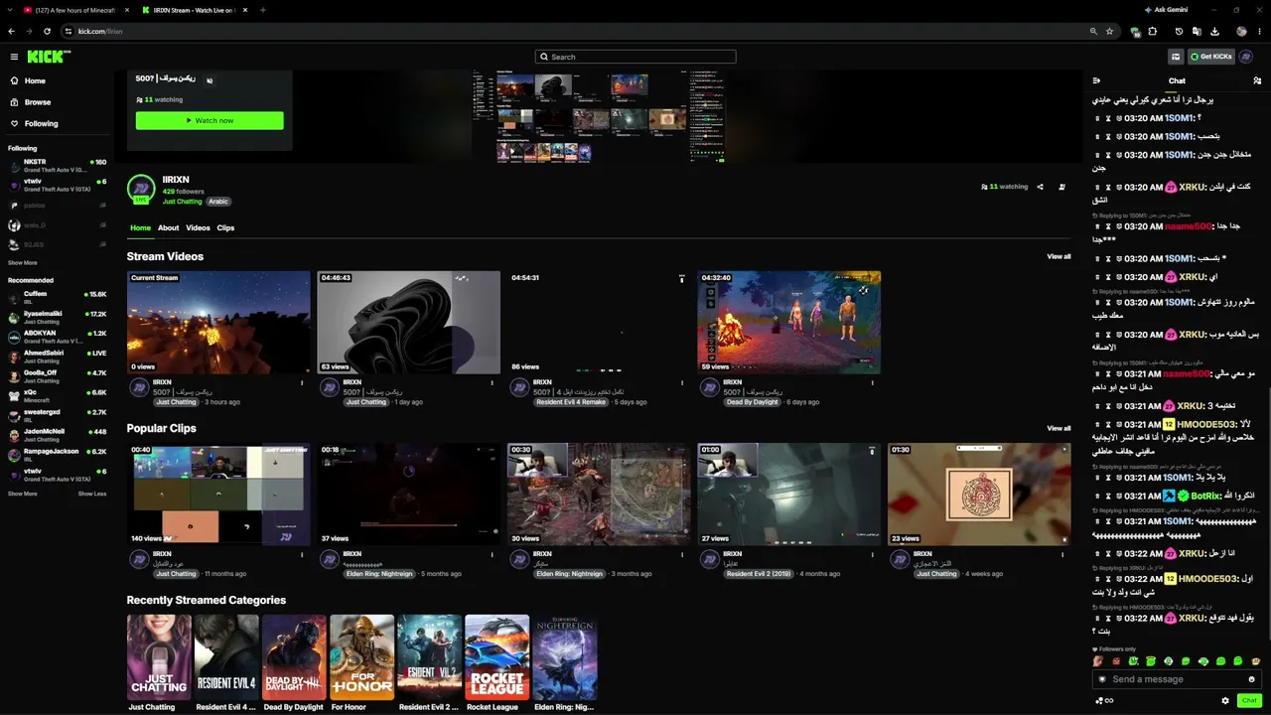This screenshot has width=1271, height=715.
Task: Focus the Kick search box
Action: 635,57
